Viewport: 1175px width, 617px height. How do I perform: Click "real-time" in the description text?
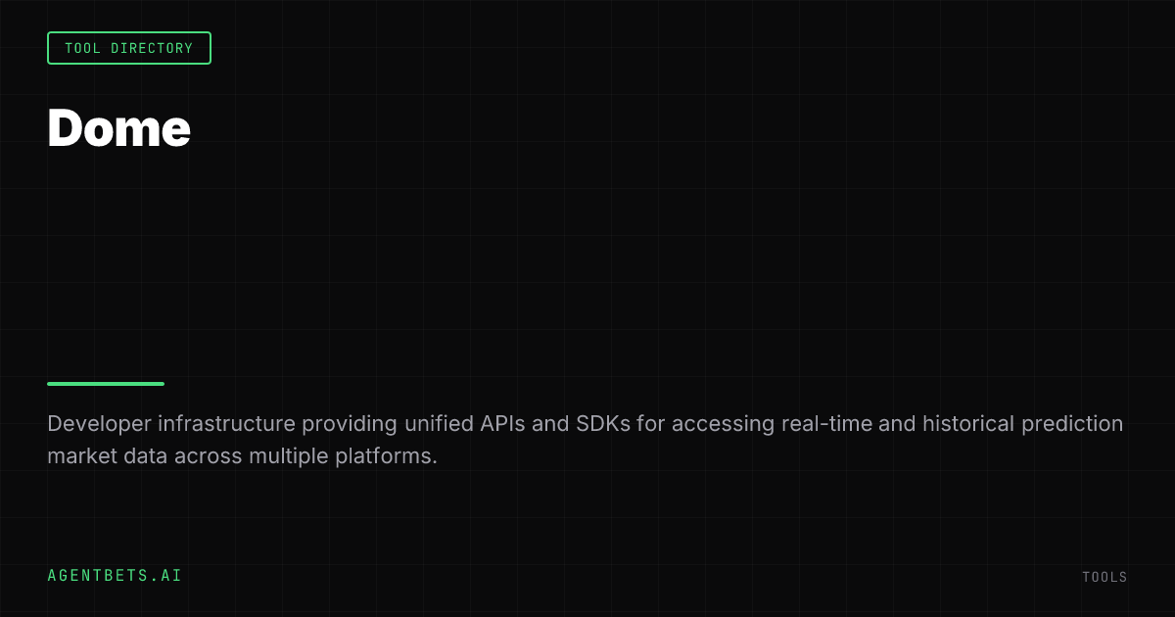coord(827,424)
